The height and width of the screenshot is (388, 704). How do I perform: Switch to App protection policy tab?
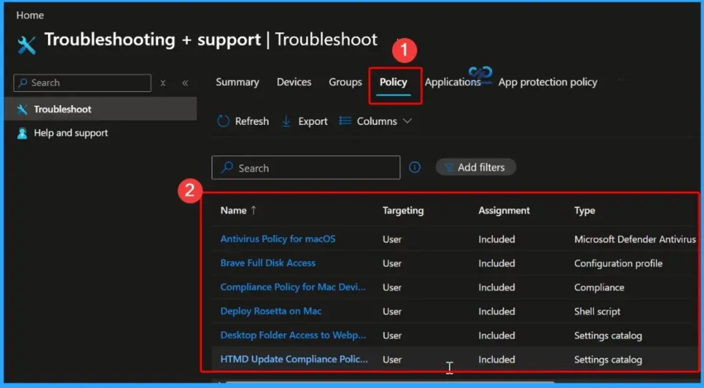(548, 82)
